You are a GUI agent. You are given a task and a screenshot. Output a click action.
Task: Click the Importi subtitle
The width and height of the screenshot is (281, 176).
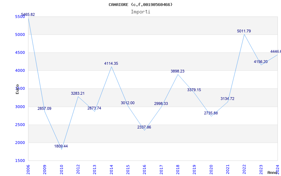140,12
